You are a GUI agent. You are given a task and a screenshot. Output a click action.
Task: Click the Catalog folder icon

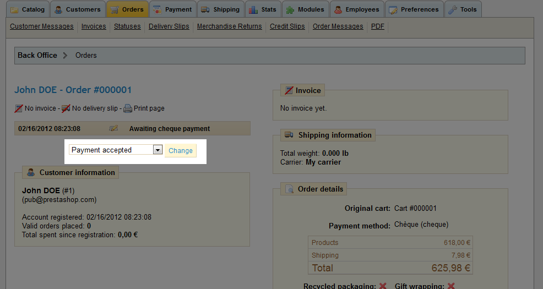click(x=14, y=10)
